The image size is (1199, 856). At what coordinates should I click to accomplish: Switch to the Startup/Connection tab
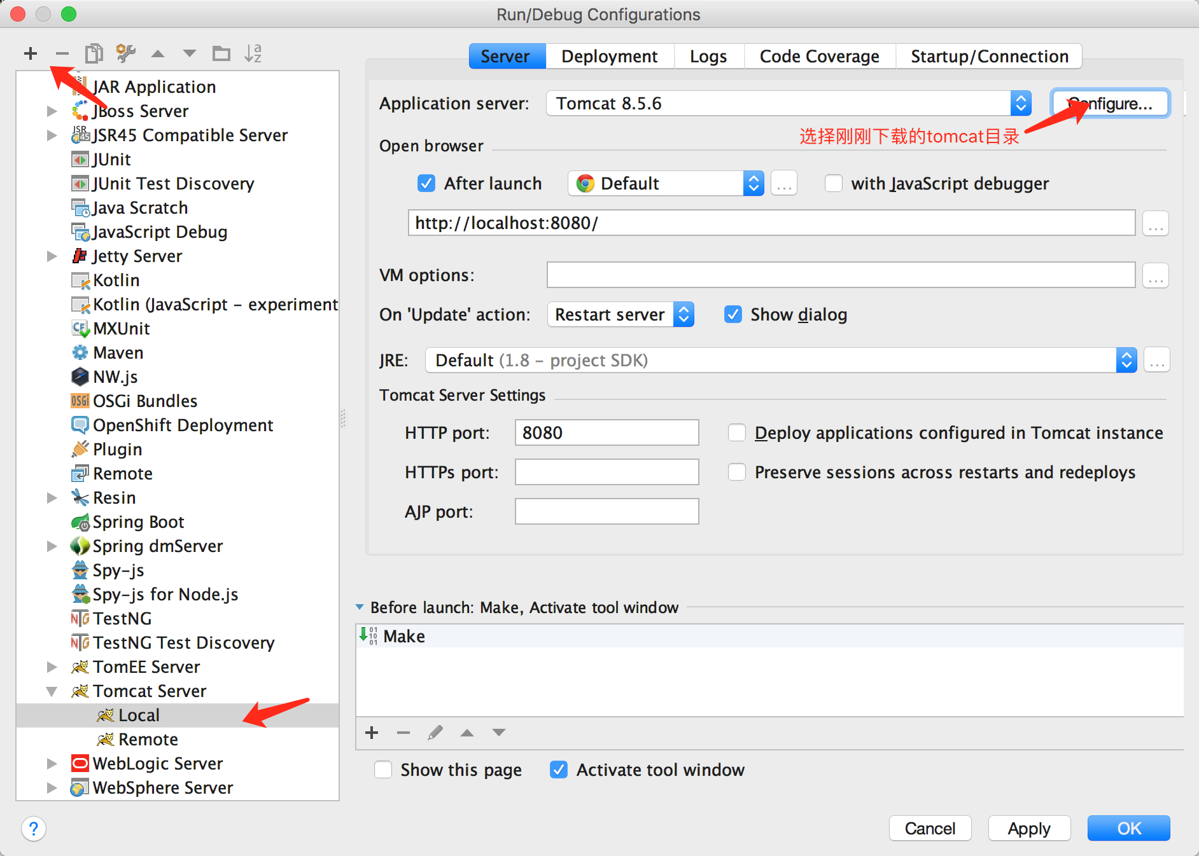coord(990,57)
